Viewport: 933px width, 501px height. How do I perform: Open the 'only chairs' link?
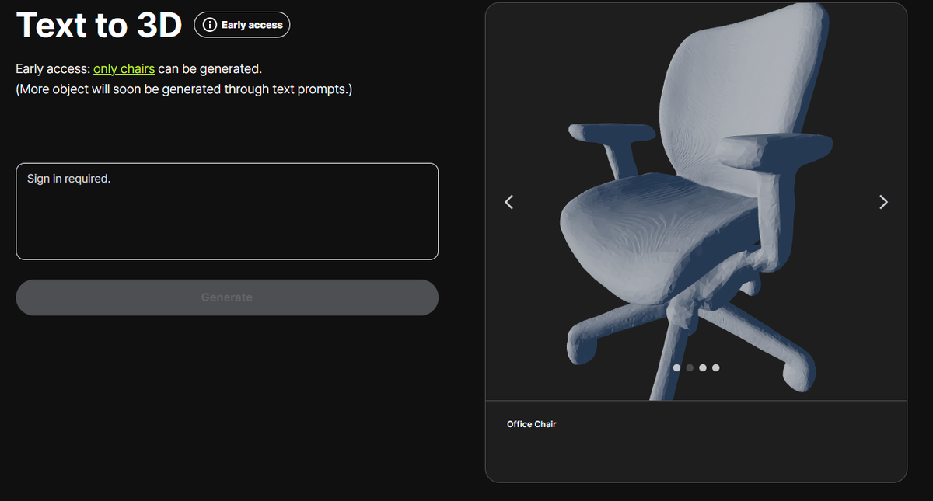click(124, 69)
